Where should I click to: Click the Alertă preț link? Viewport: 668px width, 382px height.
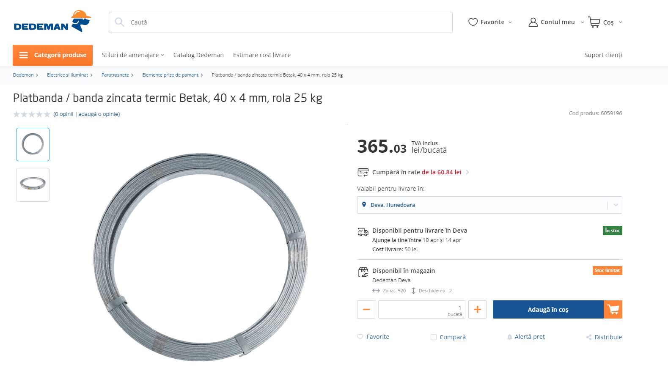(x=530, y=337)
